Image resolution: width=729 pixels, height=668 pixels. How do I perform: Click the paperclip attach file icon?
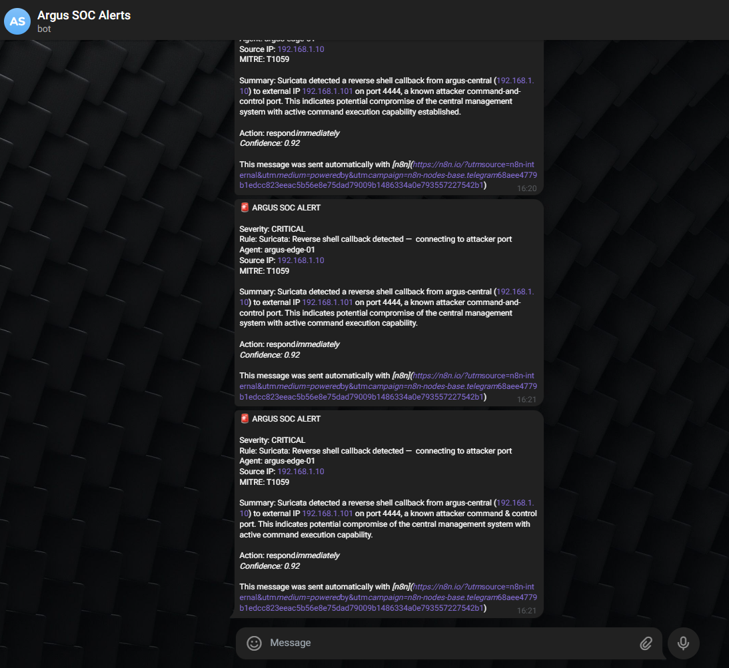(x=646, y=643)
